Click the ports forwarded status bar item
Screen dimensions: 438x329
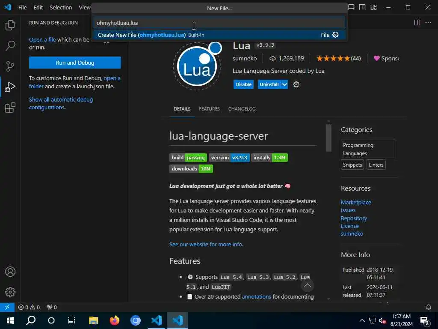tap(52, 307)
